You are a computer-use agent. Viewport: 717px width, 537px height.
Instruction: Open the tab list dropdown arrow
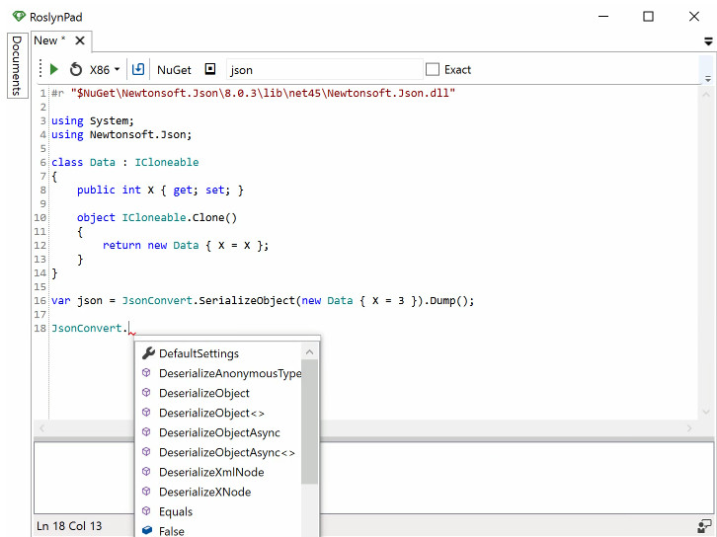(708, 41)
